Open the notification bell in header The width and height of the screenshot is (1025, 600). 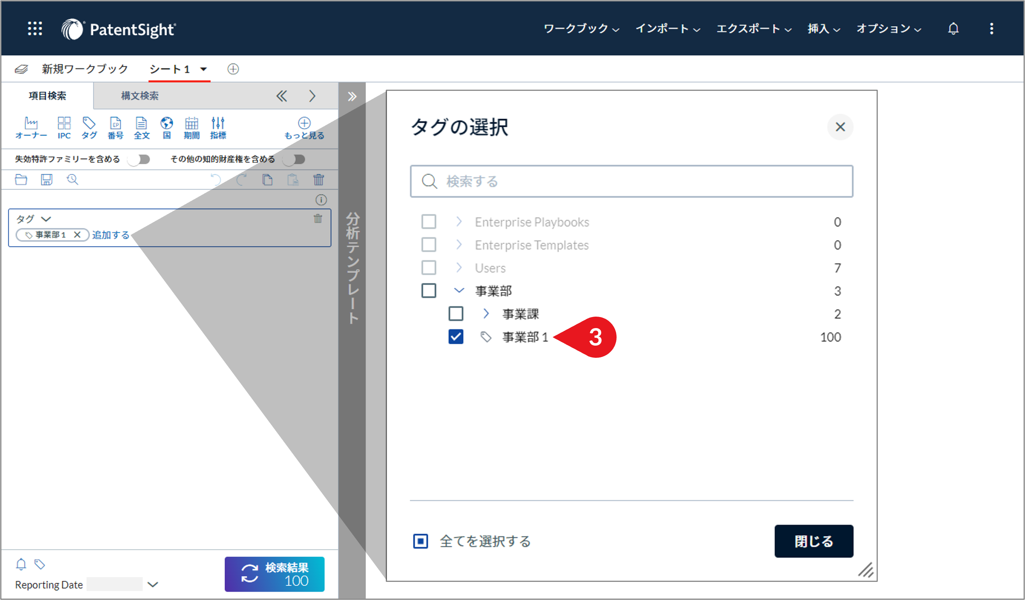click(x=953, y=29)
